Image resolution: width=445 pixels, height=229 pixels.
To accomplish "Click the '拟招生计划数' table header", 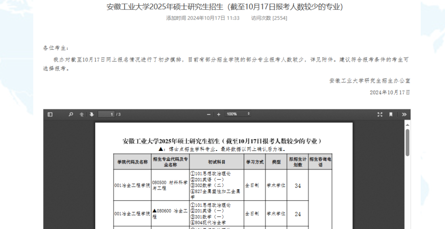I will pos(298,162).
